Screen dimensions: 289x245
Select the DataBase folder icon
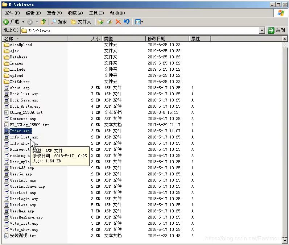(x=7, y=57)
